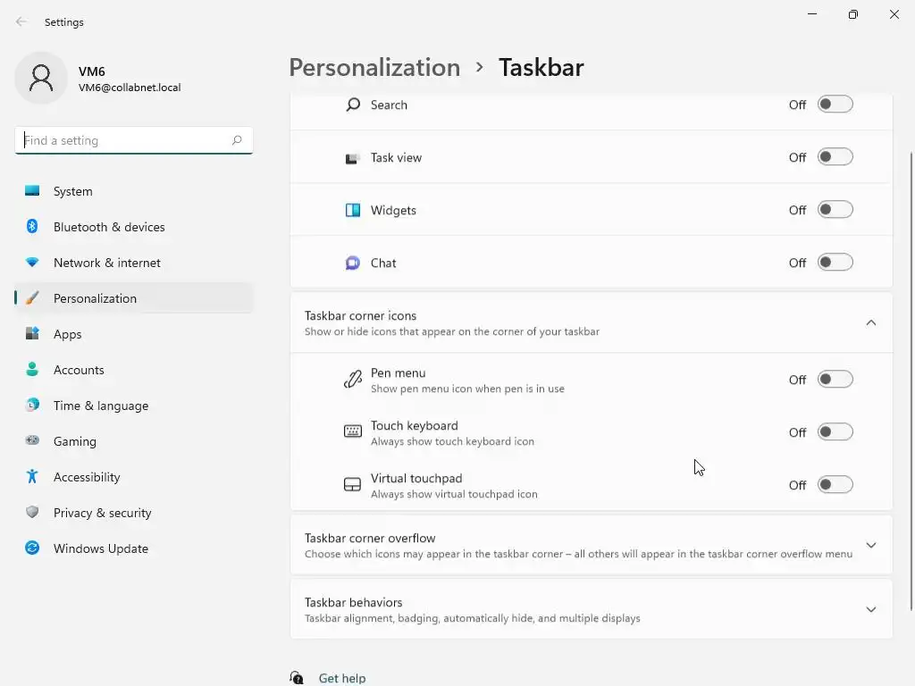Click the Privacy & security shield icon

click(32, 513)
